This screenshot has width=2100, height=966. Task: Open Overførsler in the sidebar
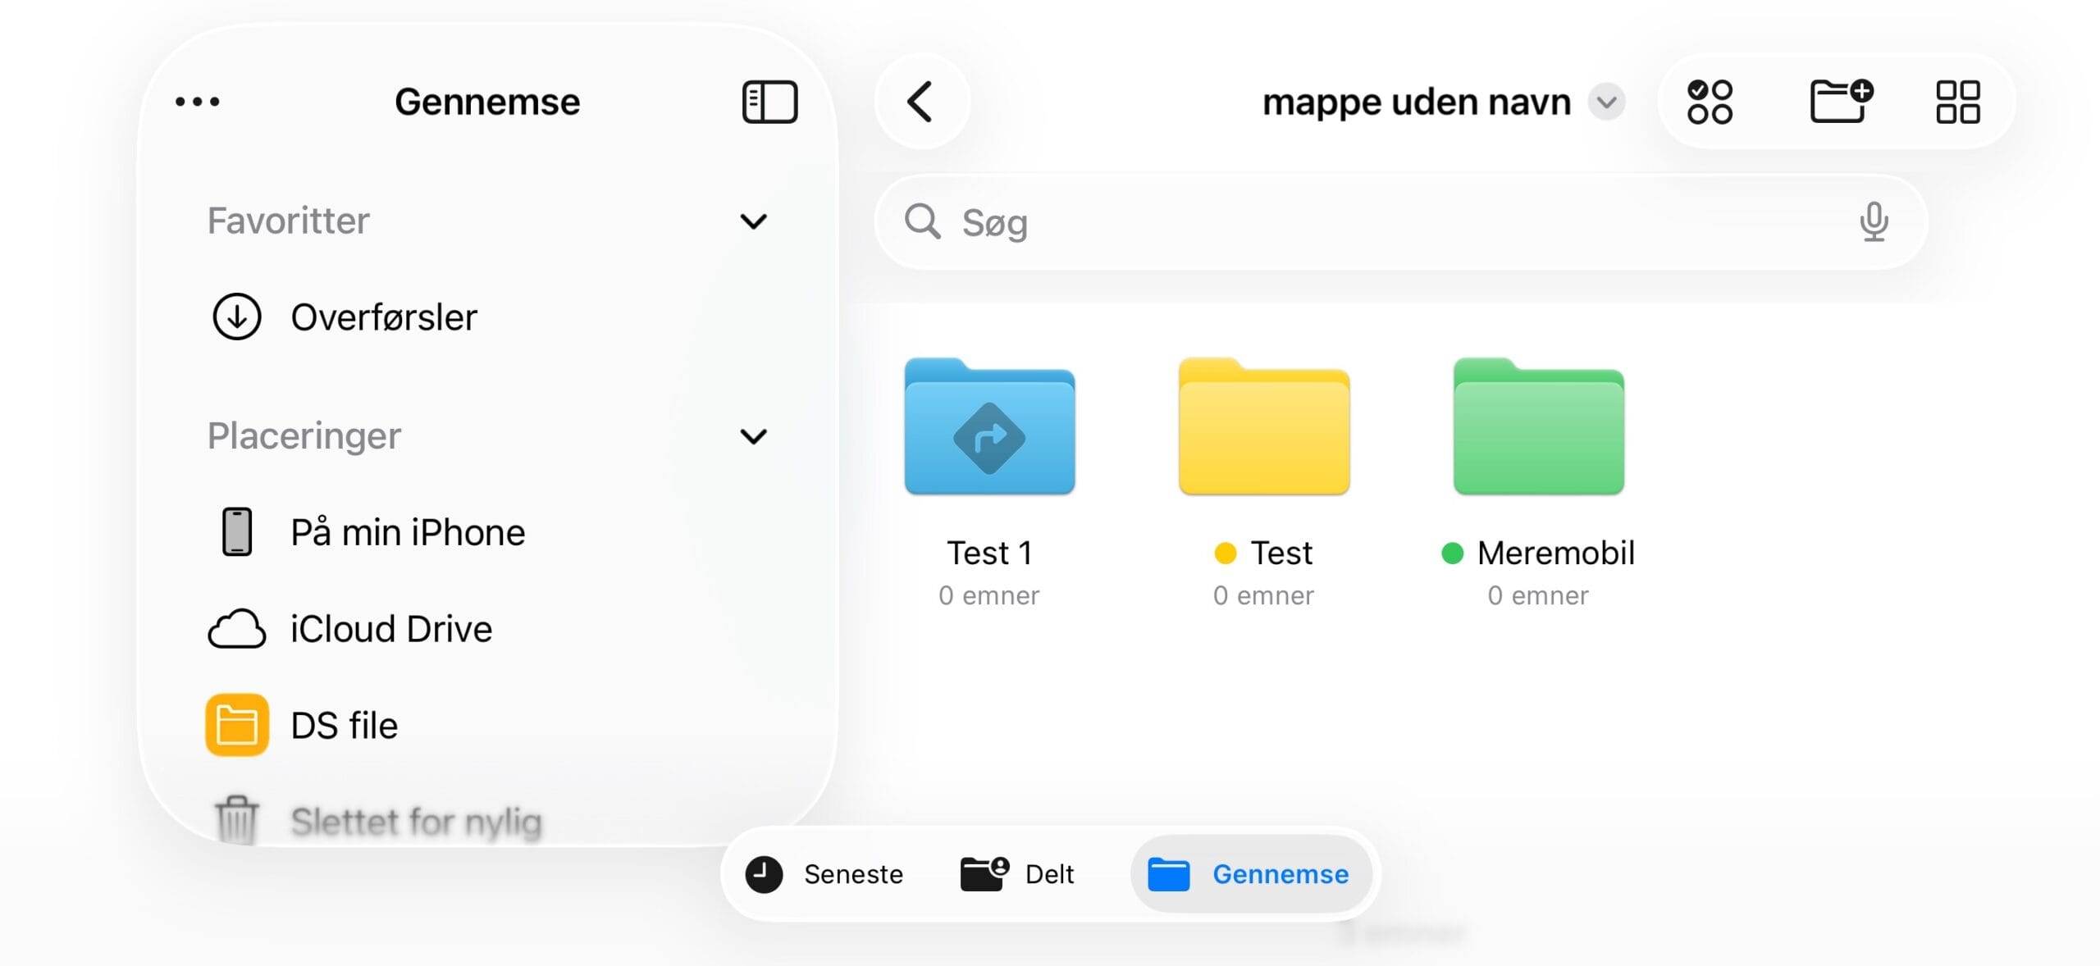coord(489,317)
